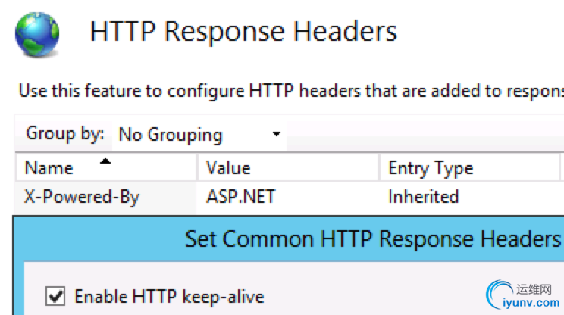Image resolution: width=564 pixels, height=315 pixels.
Task: Click the Group by label
Action: tap(65, 134)
